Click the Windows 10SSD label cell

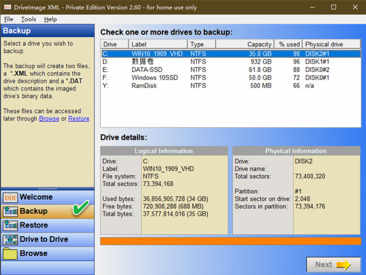tap(155, 77)
